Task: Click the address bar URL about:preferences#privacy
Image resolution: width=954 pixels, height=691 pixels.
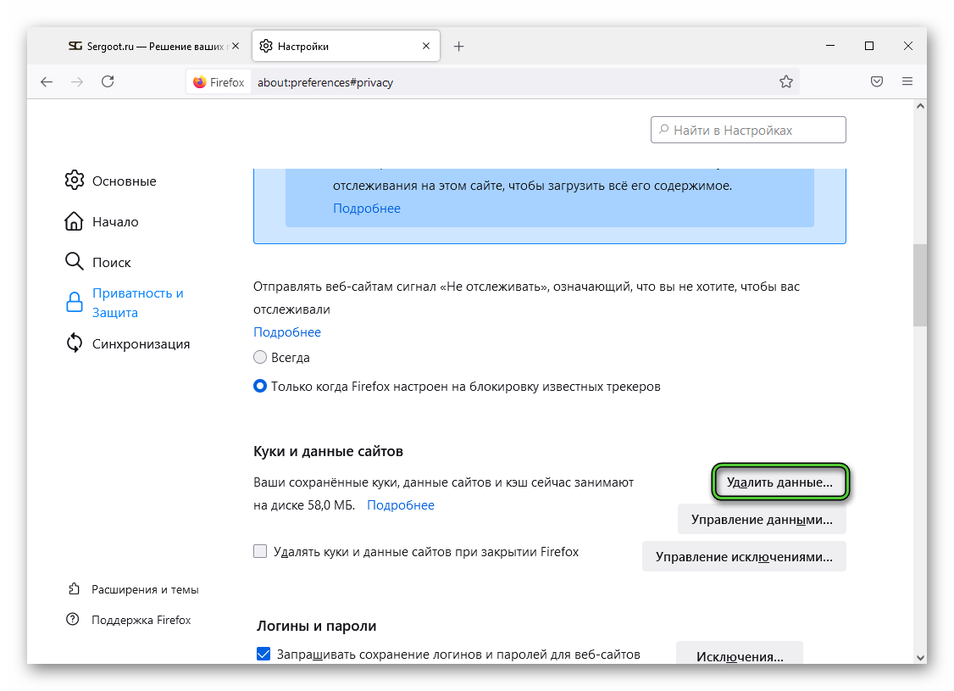Action: 324,82
